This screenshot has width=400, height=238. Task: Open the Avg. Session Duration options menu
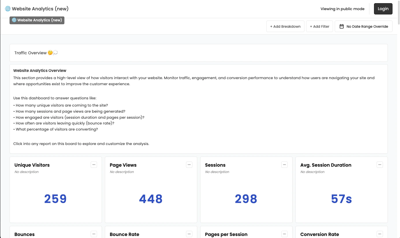(380, 165)
